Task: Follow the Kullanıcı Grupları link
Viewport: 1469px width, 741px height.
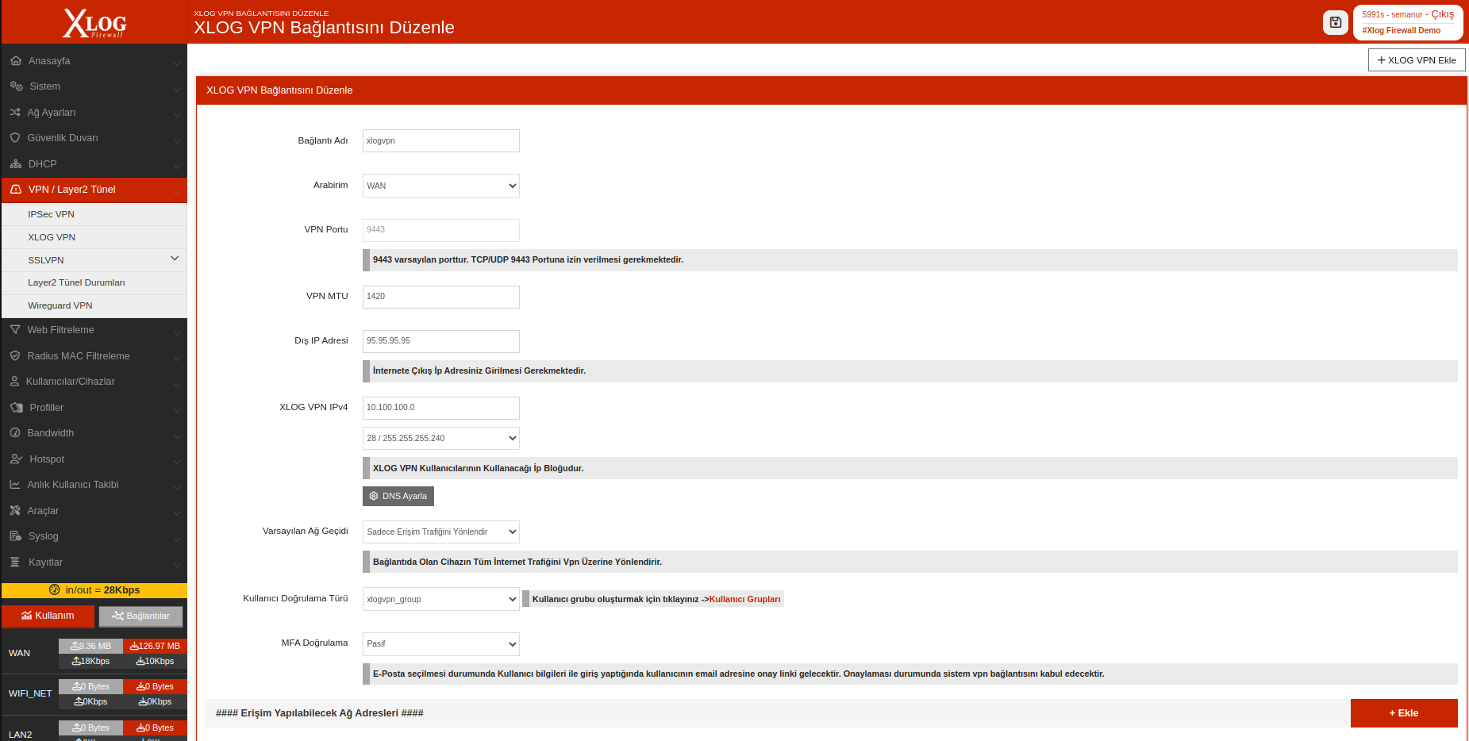Action: pyautogui.click(x=745, y=599)
